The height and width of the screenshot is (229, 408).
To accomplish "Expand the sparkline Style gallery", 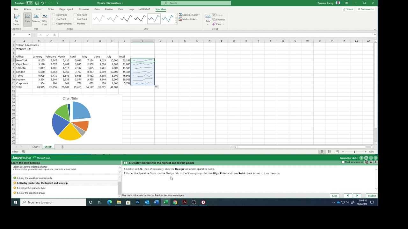I will (176, 23).
